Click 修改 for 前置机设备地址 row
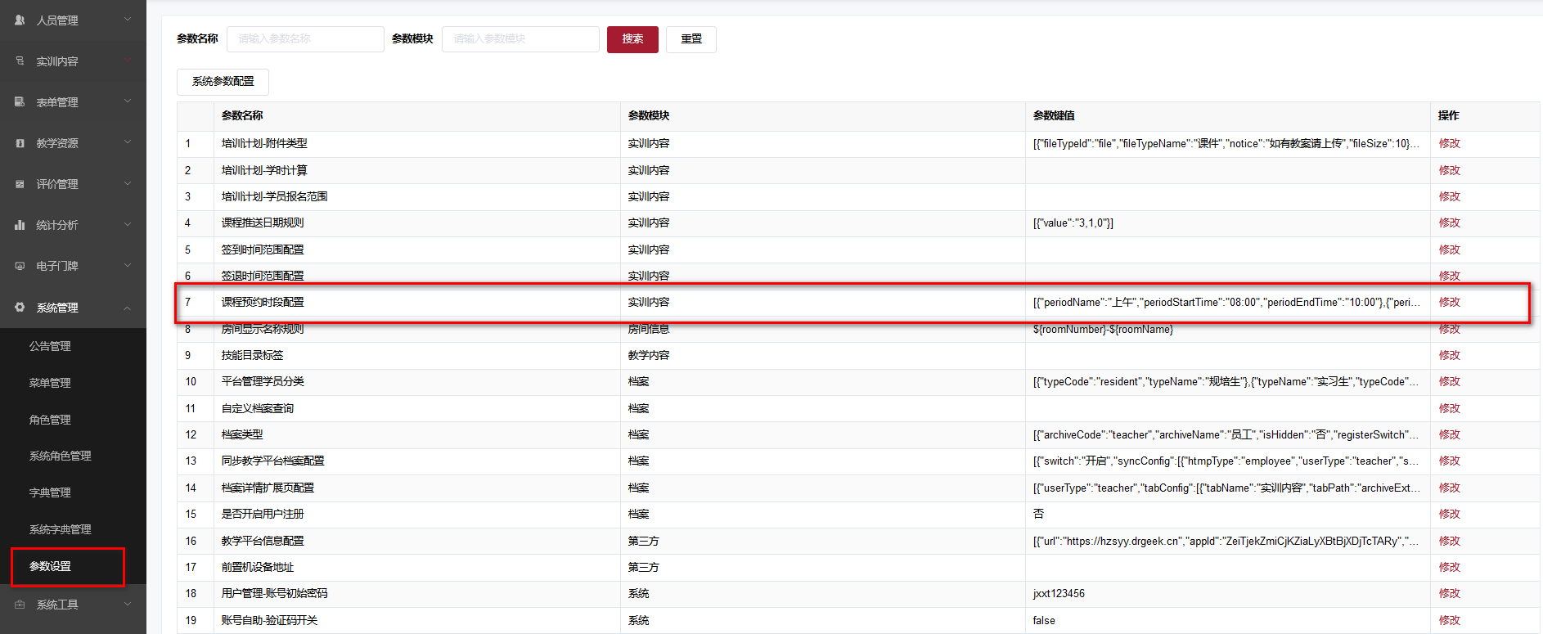1543x634 pixels. (1449, 567)
